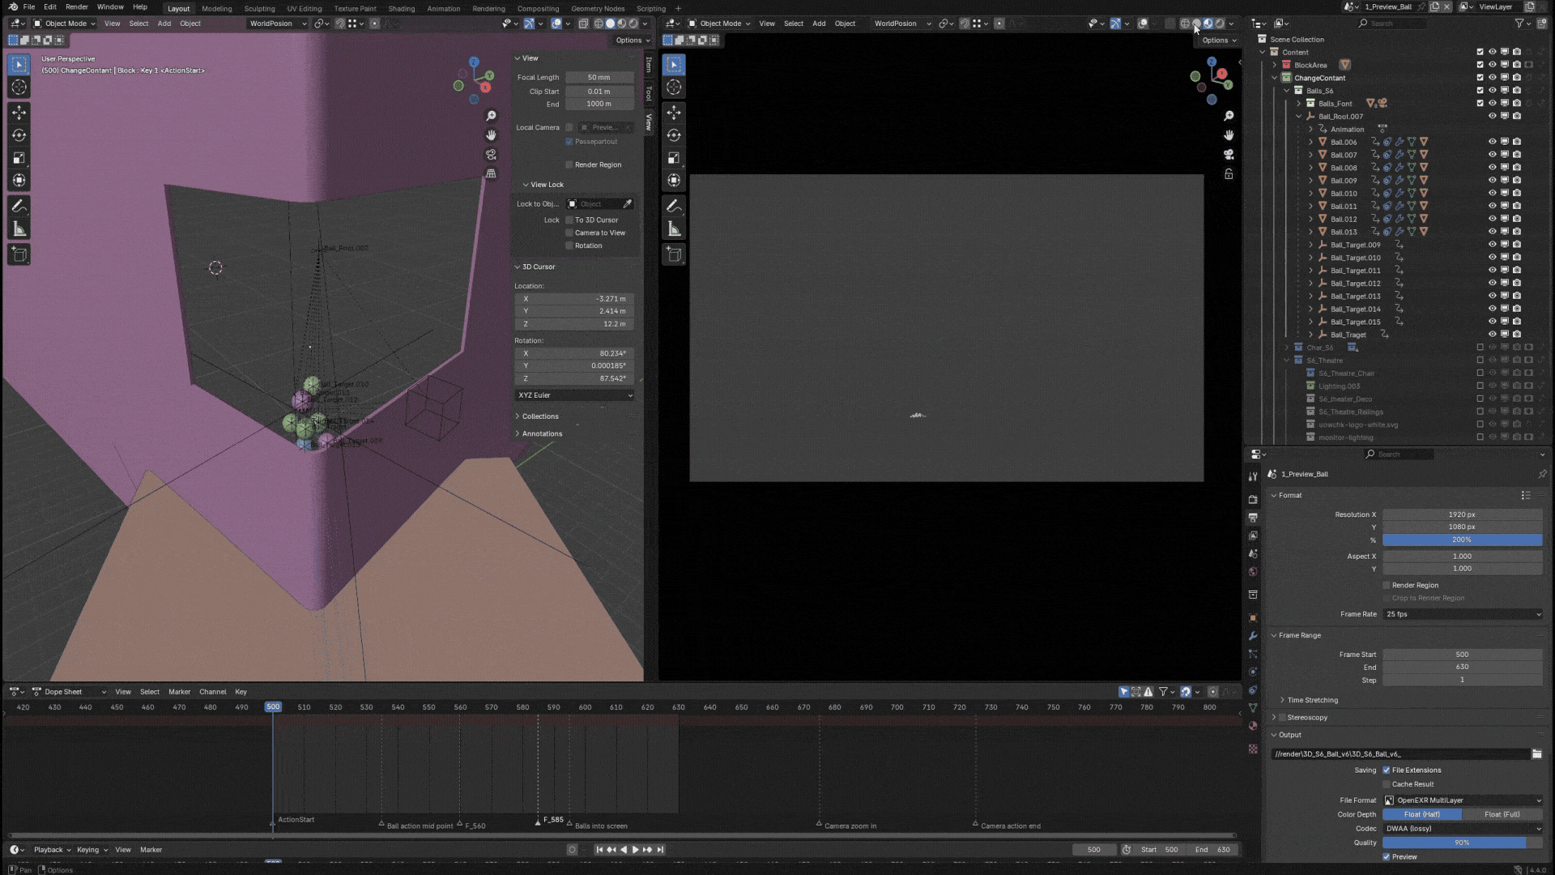The image size is (1555, 875).
Task: Open the Render menu
Action: click(x=76, y=7)
